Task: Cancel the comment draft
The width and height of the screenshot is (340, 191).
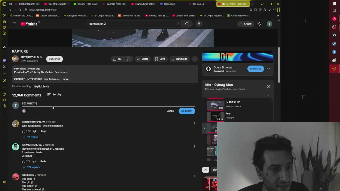Action: [171, 111]
